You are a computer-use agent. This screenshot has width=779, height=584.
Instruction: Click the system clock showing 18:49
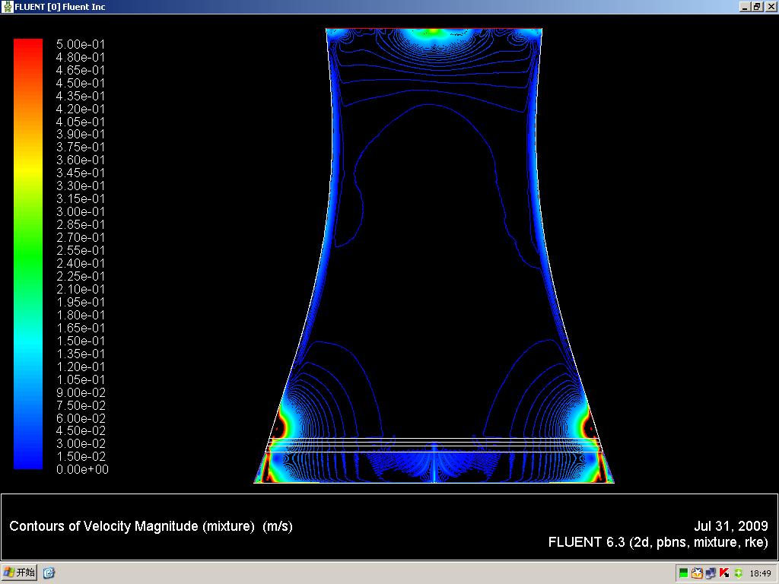tap(760, 573)
